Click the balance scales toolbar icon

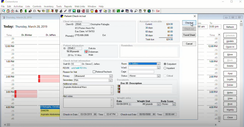[57, 11]
